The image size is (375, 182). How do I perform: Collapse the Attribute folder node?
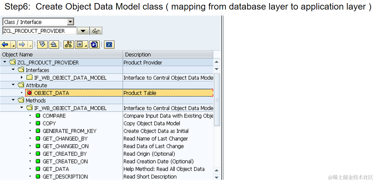pyautogui.click(x=13, y=85)
